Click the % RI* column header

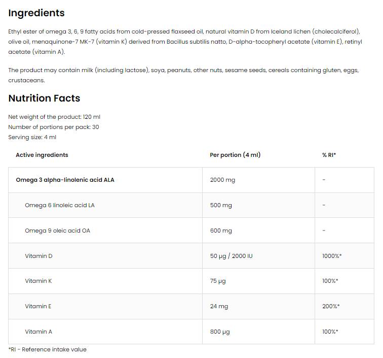click(x=329, y=155)
